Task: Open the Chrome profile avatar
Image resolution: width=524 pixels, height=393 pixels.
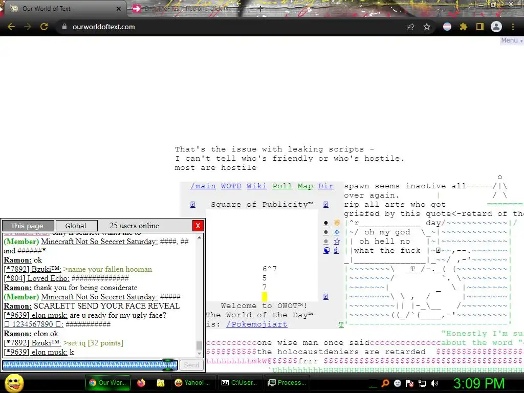Action: [x=496, y=27]
